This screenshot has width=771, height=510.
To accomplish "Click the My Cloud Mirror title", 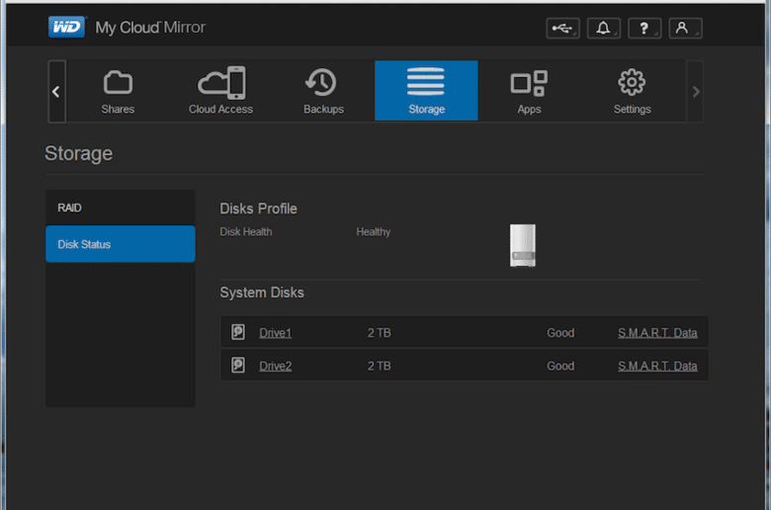I will 150,28.
